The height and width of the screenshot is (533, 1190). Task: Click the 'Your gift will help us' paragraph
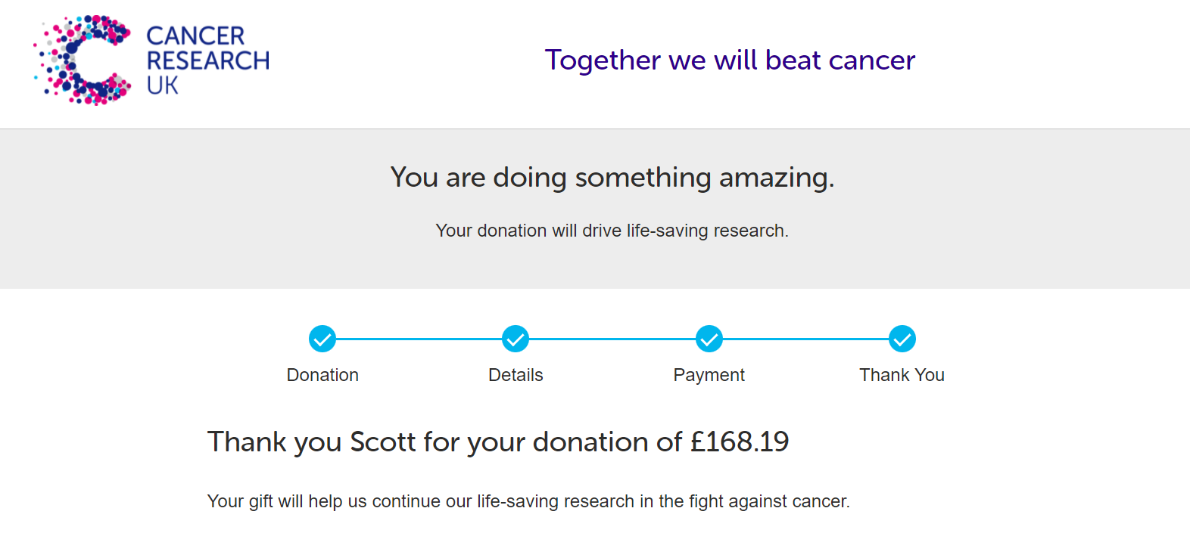tap(528, 501)
